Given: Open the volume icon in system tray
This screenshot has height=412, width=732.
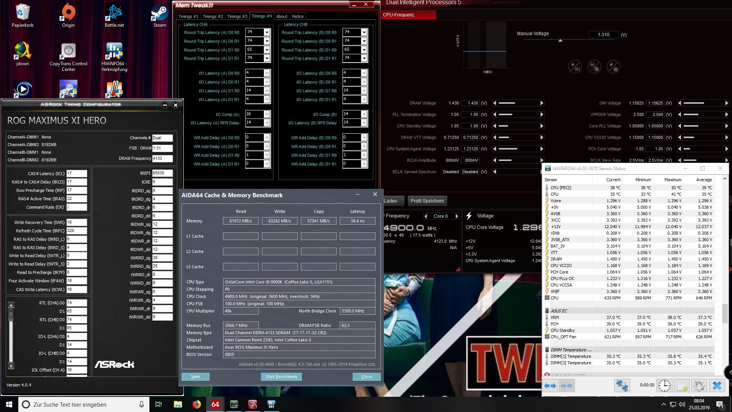Looking at the screenshot, I should tap(682, 404).
